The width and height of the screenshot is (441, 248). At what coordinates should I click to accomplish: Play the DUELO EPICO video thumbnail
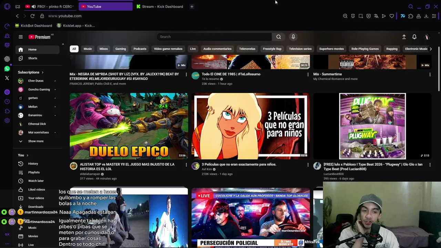pos(129,126)
